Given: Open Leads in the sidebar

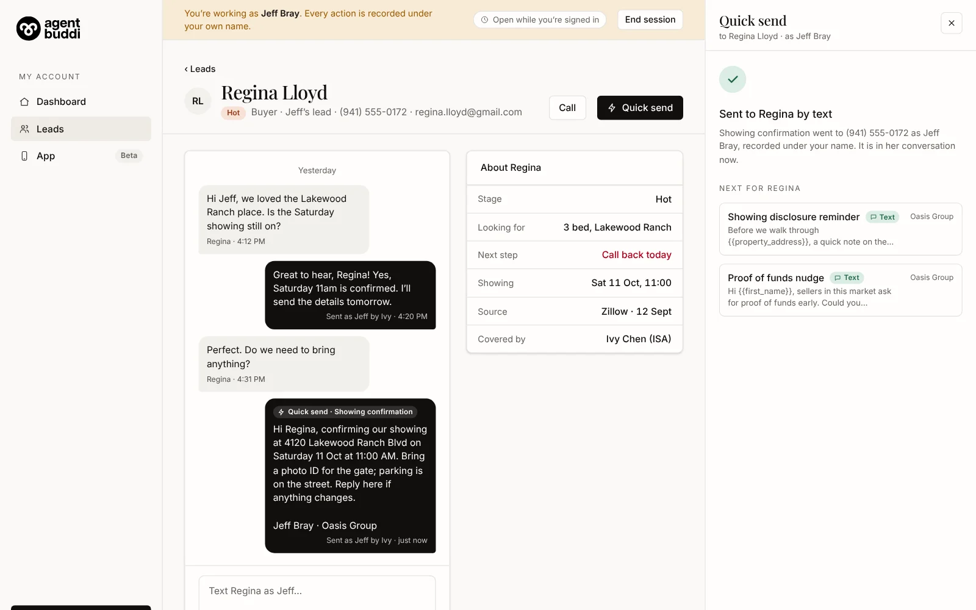Looking at the screenshot, I should point(81,129).
